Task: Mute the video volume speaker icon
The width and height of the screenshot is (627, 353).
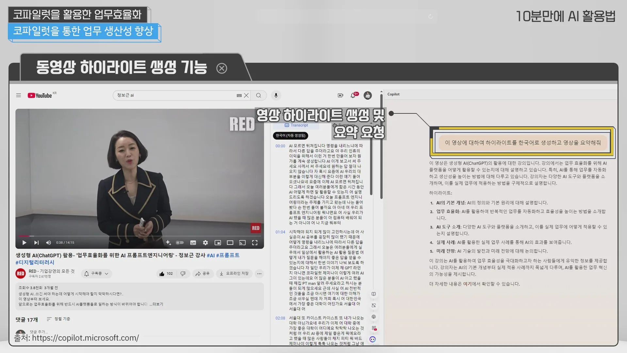Action: tap(48, 243)
